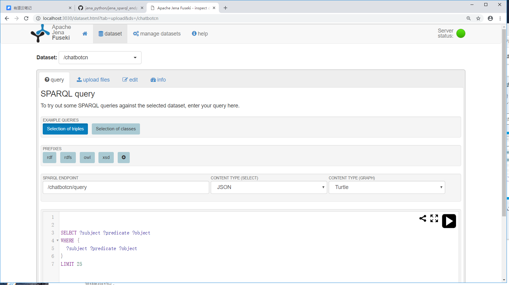Click line 7 LIMIT 25 in editor
509x285 pixels.
coord(71,264)
